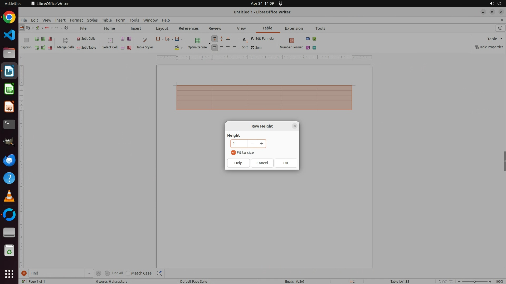Toggle the Align Top button

click(x=215, y=39)
